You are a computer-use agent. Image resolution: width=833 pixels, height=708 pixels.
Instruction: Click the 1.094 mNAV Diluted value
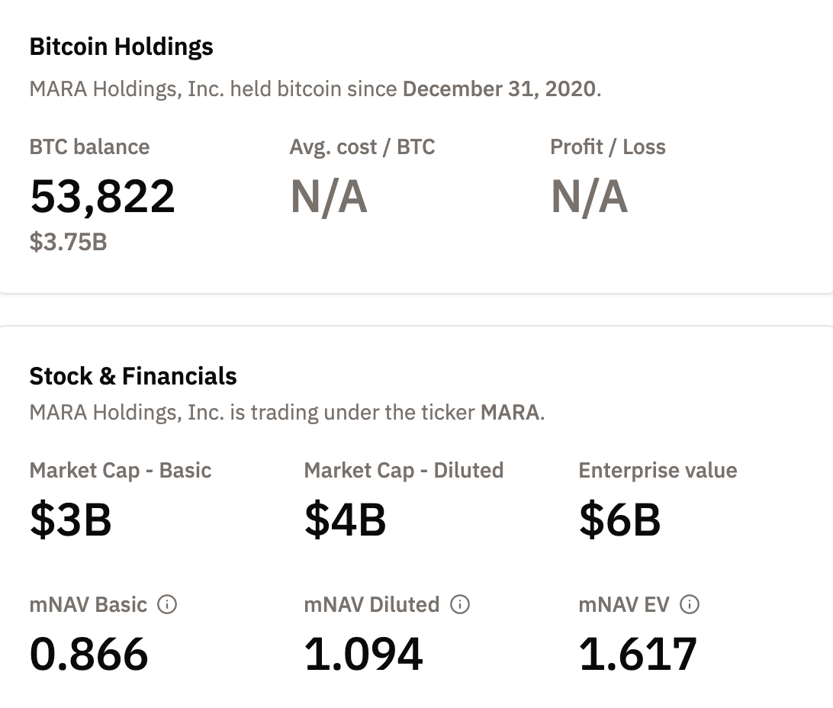point(364,654)
